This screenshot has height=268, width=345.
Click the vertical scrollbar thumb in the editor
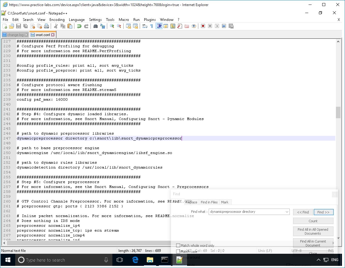(x=338, y=112)
